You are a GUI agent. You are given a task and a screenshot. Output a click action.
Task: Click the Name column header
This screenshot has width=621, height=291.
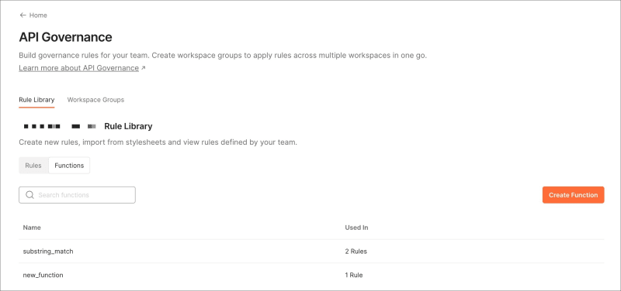(x=32, y=228)
